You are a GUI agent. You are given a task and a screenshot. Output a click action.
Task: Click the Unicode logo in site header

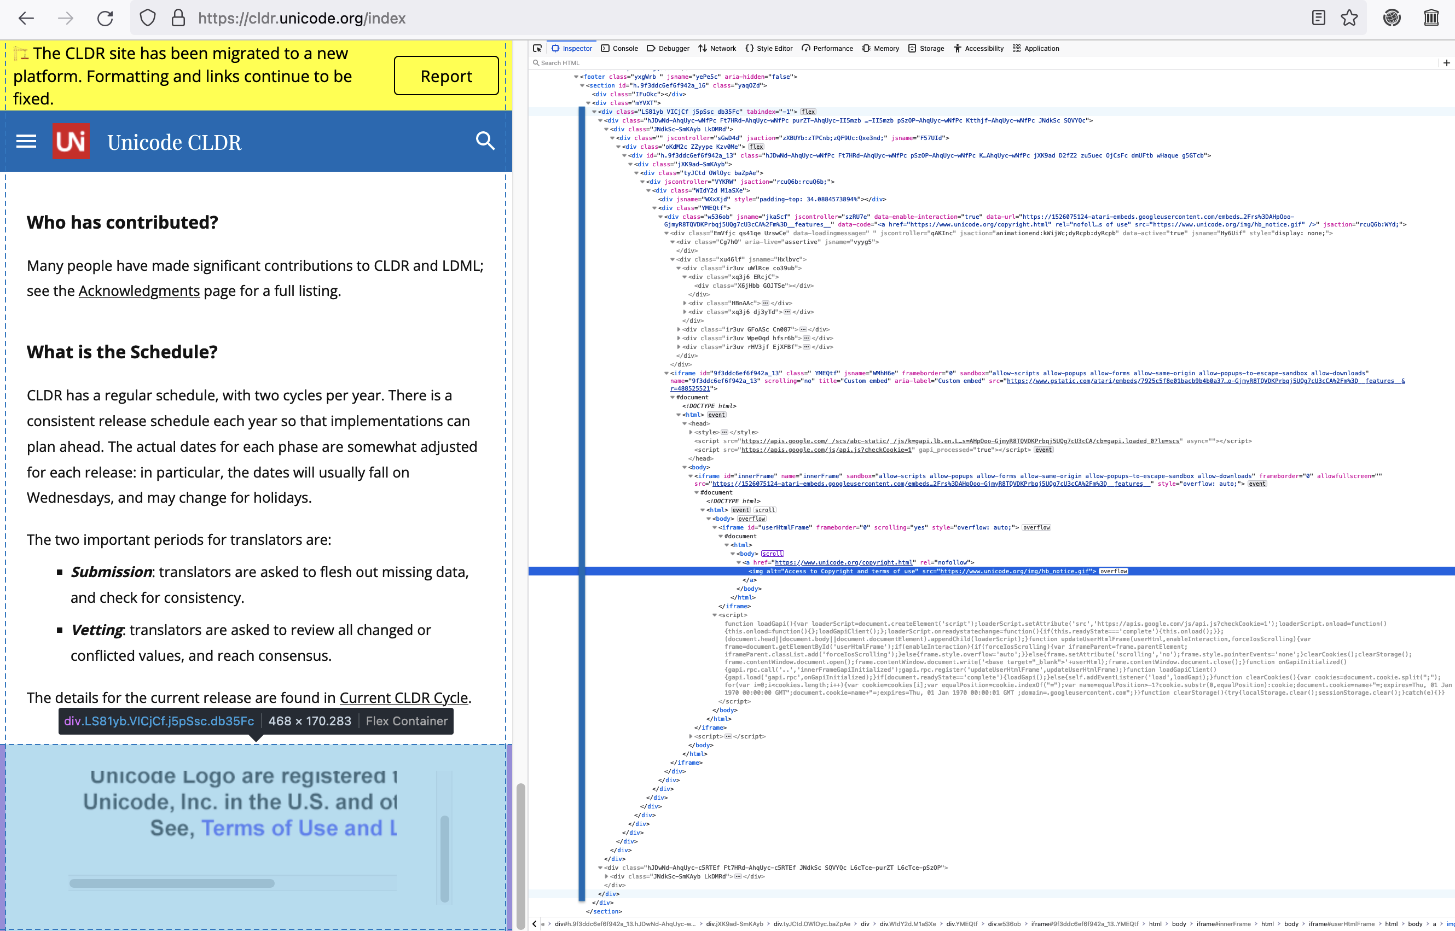click(x=71, y=142)
